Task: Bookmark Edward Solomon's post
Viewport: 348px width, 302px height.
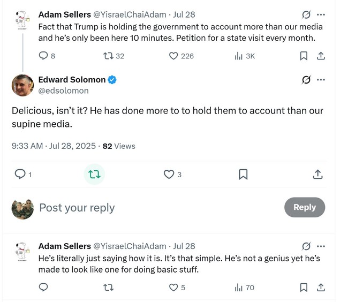Action: [243, 174]
